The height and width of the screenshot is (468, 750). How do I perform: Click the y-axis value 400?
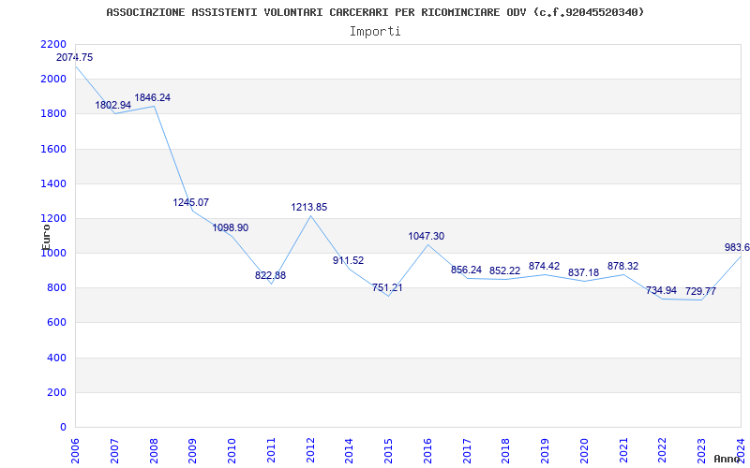57,358
